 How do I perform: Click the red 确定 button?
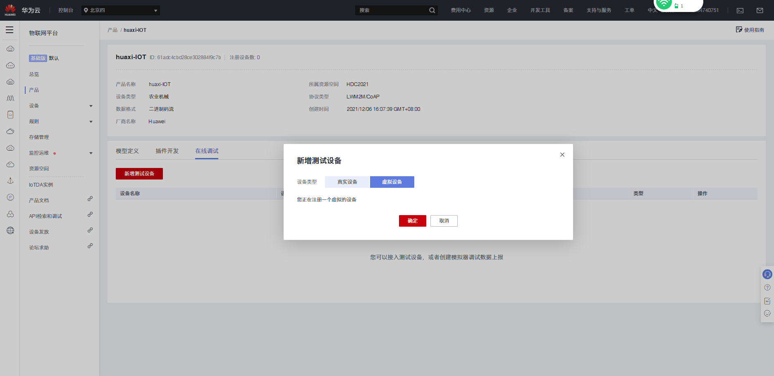coord(413,221)
